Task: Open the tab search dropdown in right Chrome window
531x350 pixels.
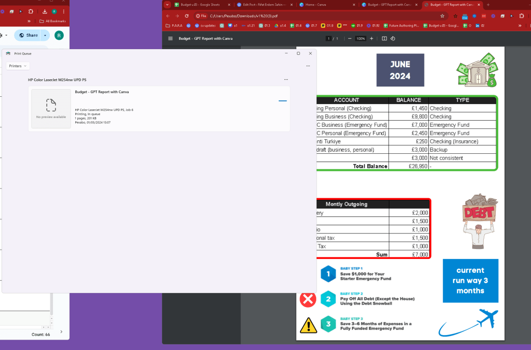Action: pyautogui.click(x=167, y=5)
